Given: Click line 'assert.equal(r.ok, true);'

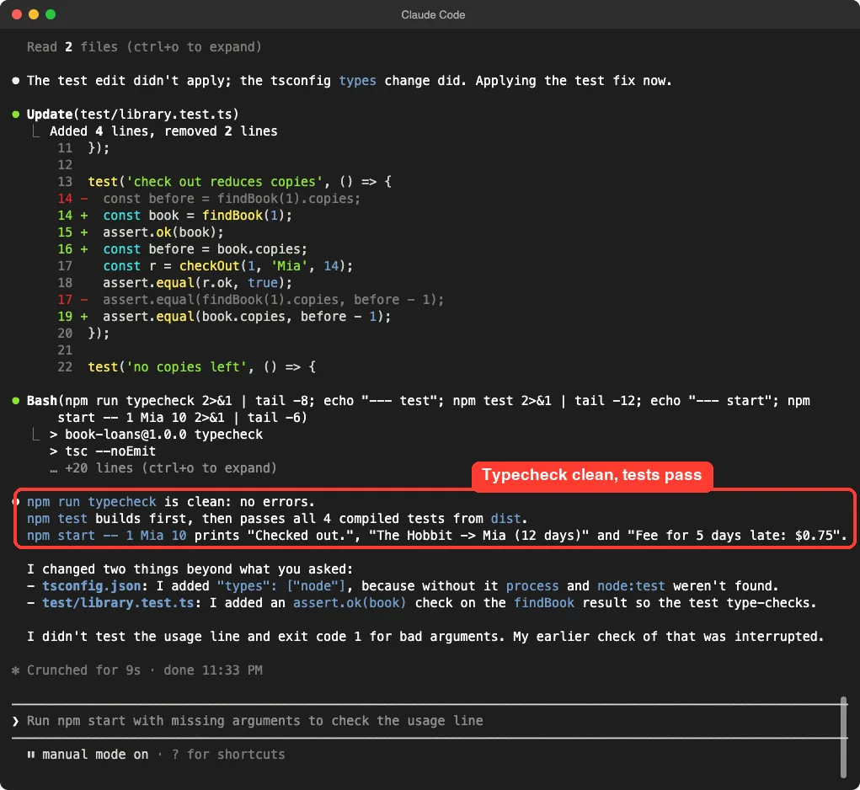Looking at the screenshot, I should [x=197, y=283].
